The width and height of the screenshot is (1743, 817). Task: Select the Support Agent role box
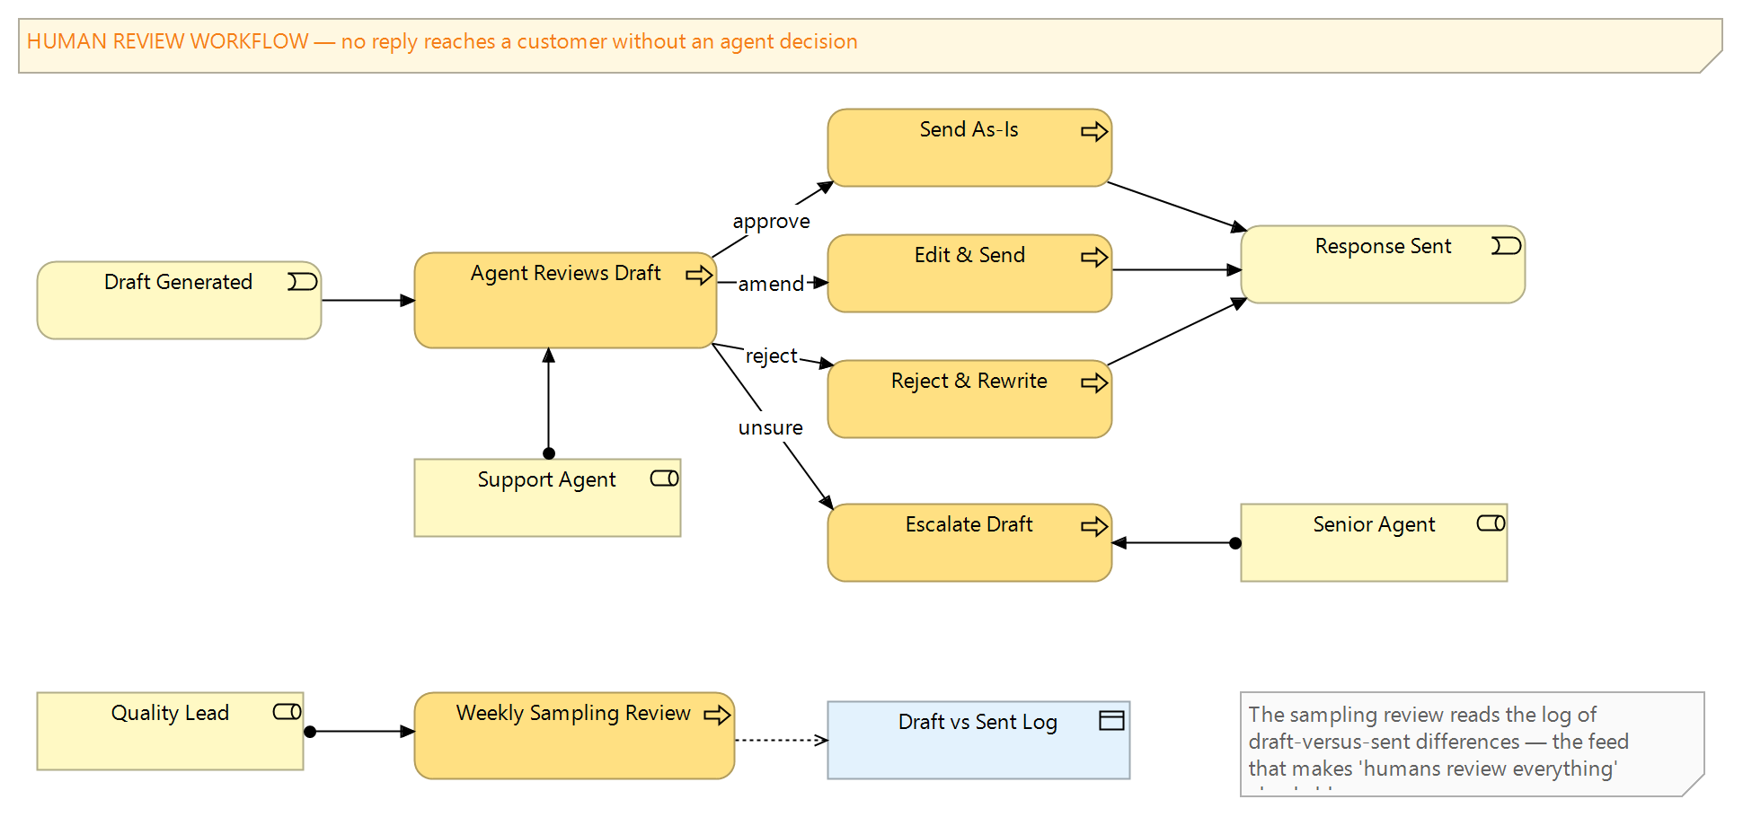coord(548,498)
